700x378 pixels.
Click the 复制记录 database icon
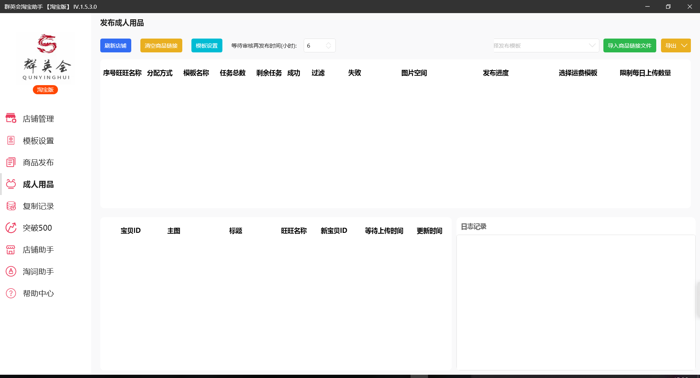[x=11, y=206]
